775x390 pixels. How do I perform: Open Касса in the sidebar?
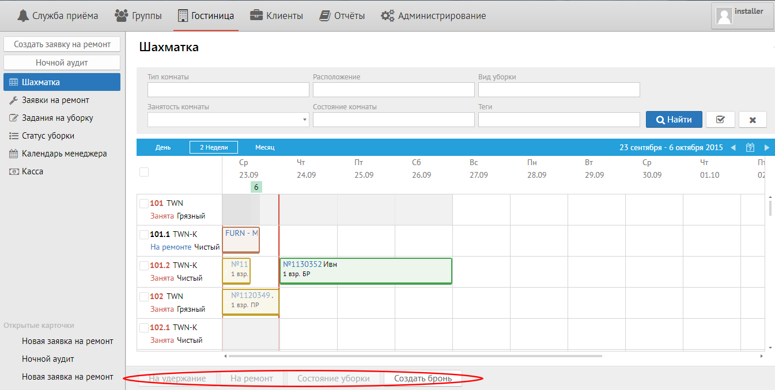(32, 171)
